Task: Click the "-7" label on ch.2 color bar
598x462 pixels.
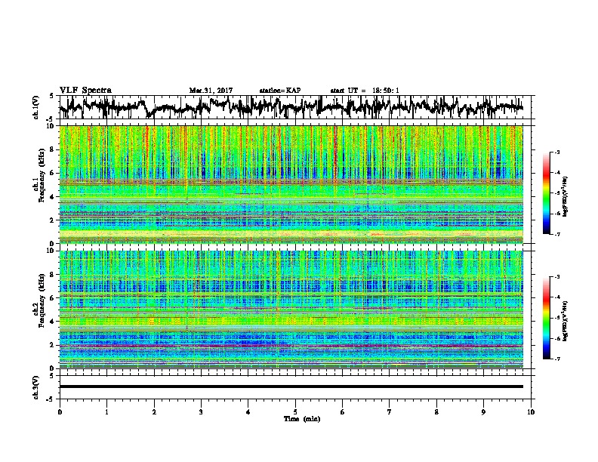Action: click(557, 359)
